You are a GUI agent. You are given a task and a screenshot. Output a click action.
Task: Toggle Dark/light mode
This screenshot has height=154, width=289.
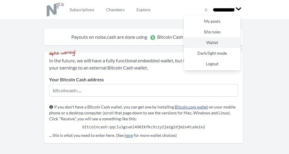tap(212, 53)
